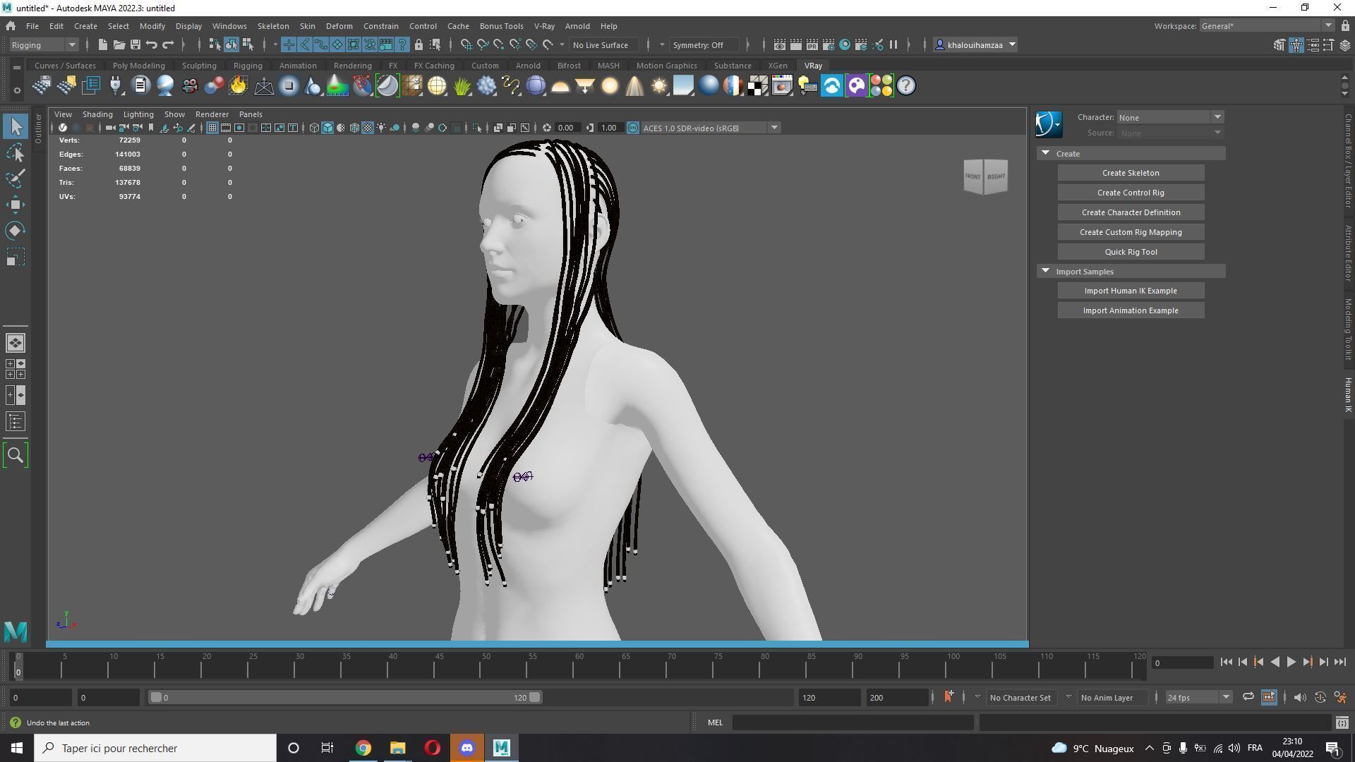Viewport: 1355px width, 762px height.
Task: Toggle the viewport grid display
Action: [212, 128]
